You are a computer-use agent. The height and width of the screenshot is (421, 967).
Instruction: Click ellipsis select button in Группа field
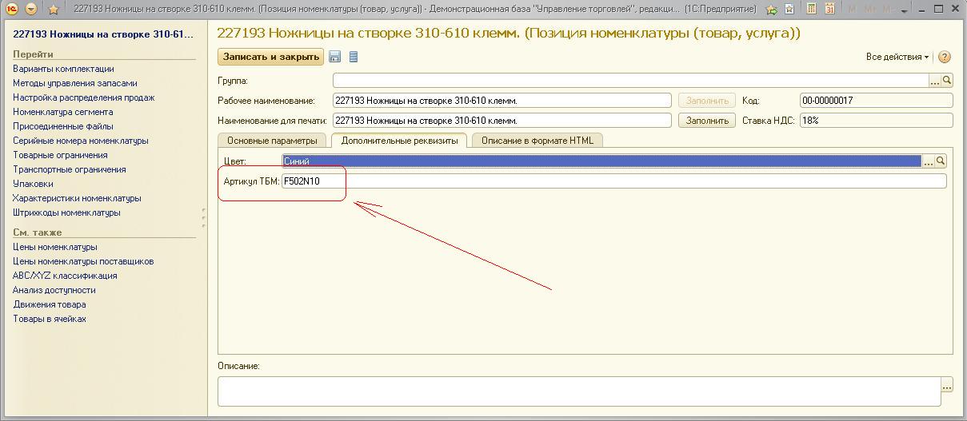pyautogui.click(x=934, y=81)
